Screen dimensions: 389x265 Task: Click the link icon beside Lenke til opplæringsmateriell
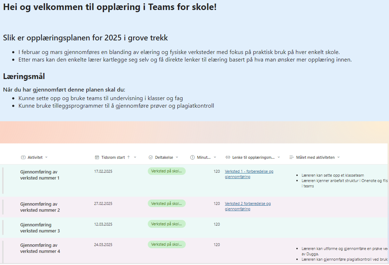(228, 157)
